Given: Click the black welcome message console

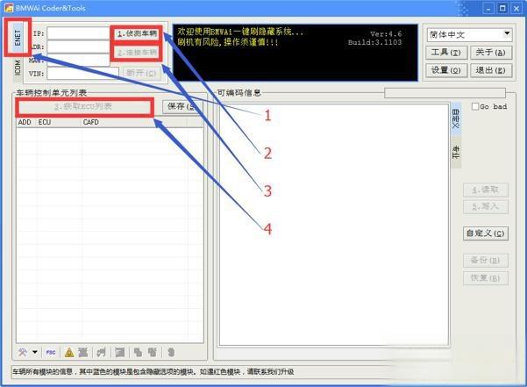Looking at the screenshot, I should click(x=296, y=53).
